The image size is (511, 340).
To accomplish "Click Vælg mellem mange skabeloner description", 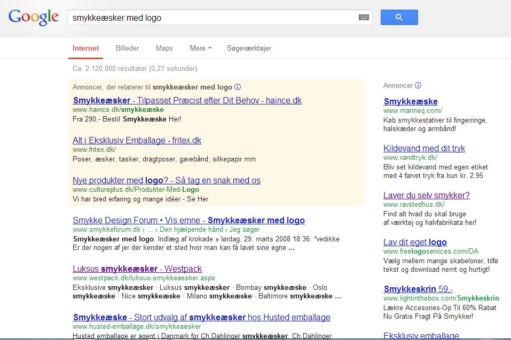I will 441,265.
